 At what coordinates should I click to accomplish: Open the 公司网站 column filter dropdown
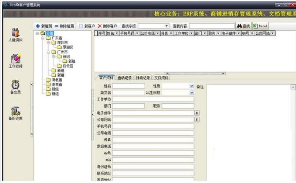272,33
